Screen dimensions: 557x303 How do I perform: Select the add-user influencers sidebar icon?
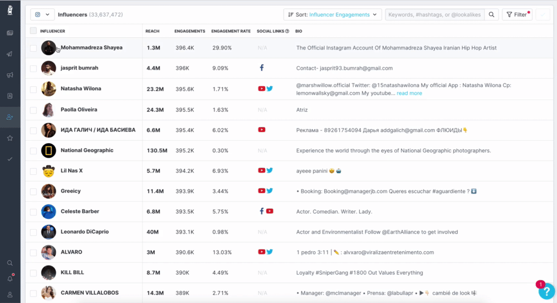10,117
